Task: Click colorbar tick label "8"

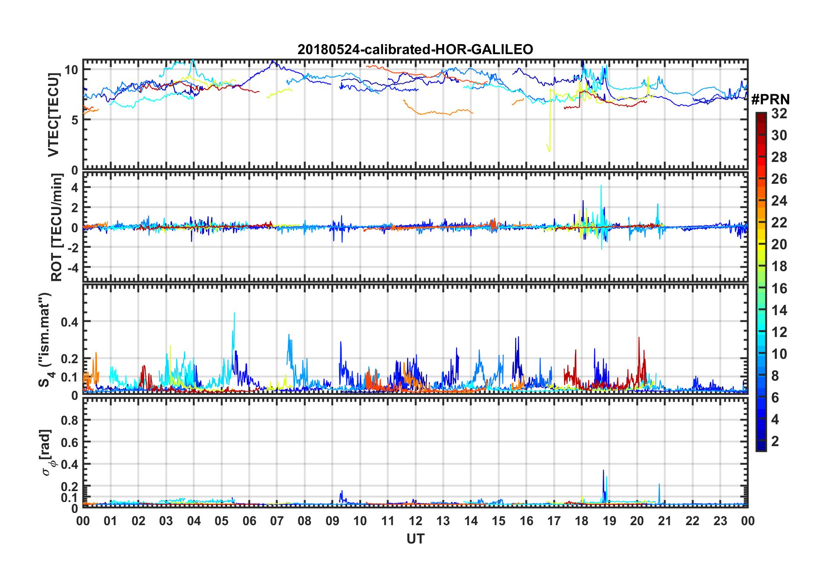Action: (775, 376)
